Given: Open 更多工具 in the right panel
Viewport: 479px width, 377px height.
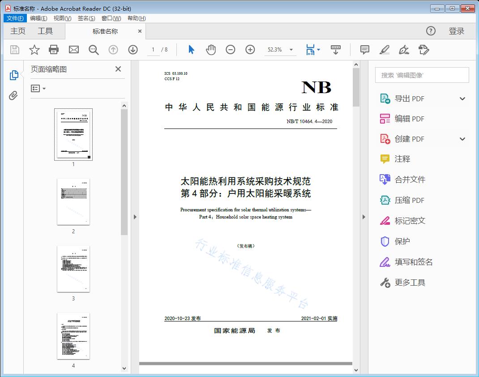Looking at the screenshot, I should 410,283.
